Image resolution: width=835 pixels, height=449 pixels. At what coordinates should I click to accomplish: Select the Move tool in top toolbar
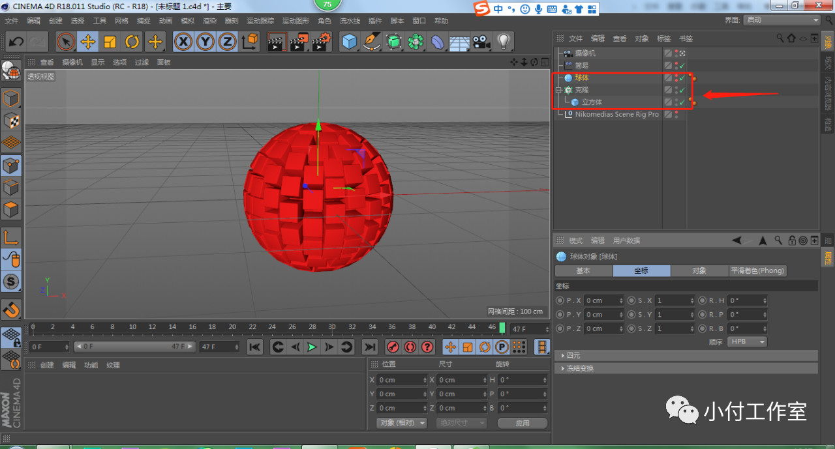pos(87,42)
